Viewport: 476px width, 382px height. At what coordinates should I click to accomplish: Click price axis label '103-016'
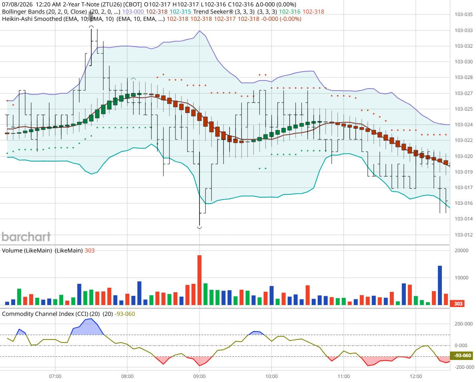point(464,203)
